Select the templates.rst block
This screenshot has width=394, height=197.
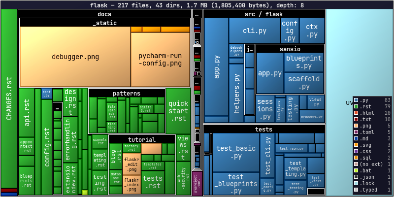coord(153,166)
